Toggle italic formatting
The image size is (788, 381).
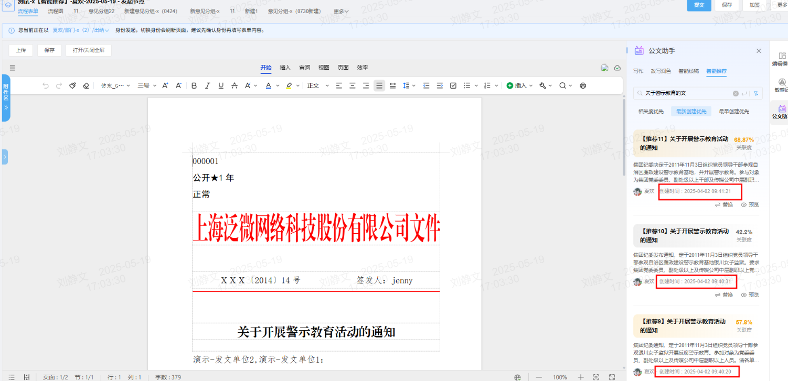207,85
